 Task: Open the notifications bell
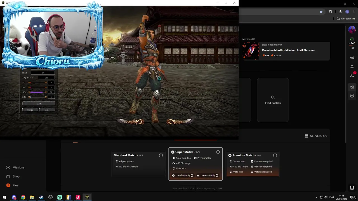coord(352,67)
